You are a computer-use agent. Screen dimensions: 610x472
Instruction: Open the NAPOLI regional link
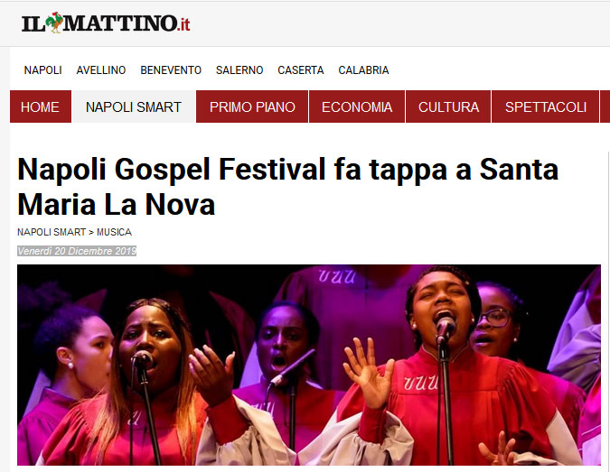(x=42, y=69)
